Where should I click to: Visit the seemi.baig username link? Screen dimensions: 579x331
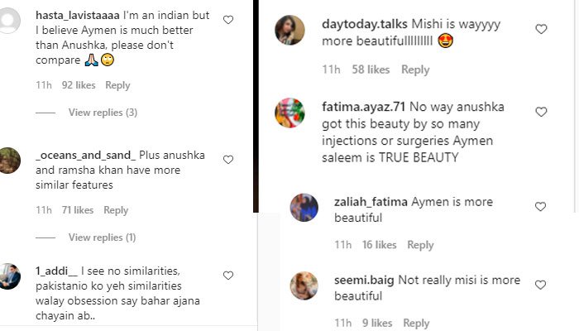(364, 281)
